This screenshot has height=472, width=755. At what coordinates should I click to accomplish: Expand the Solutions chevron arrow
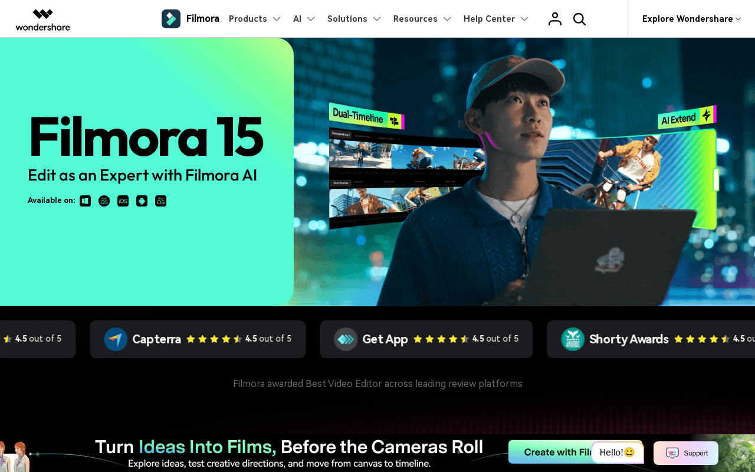tap(377, 19)
